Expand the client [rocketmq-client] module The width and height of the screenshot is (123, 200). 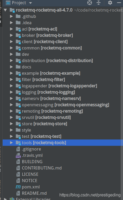point(12,42)
